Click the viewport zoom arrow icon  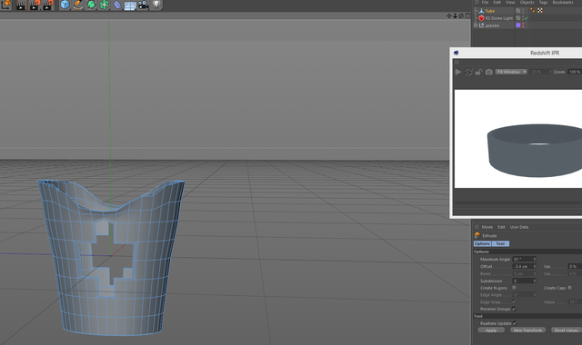(455, 16)
